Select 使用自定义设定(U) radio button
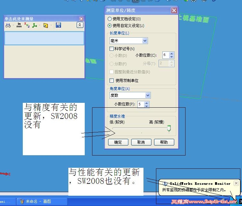This screenshot has width=242, height=206. (109, 25)
